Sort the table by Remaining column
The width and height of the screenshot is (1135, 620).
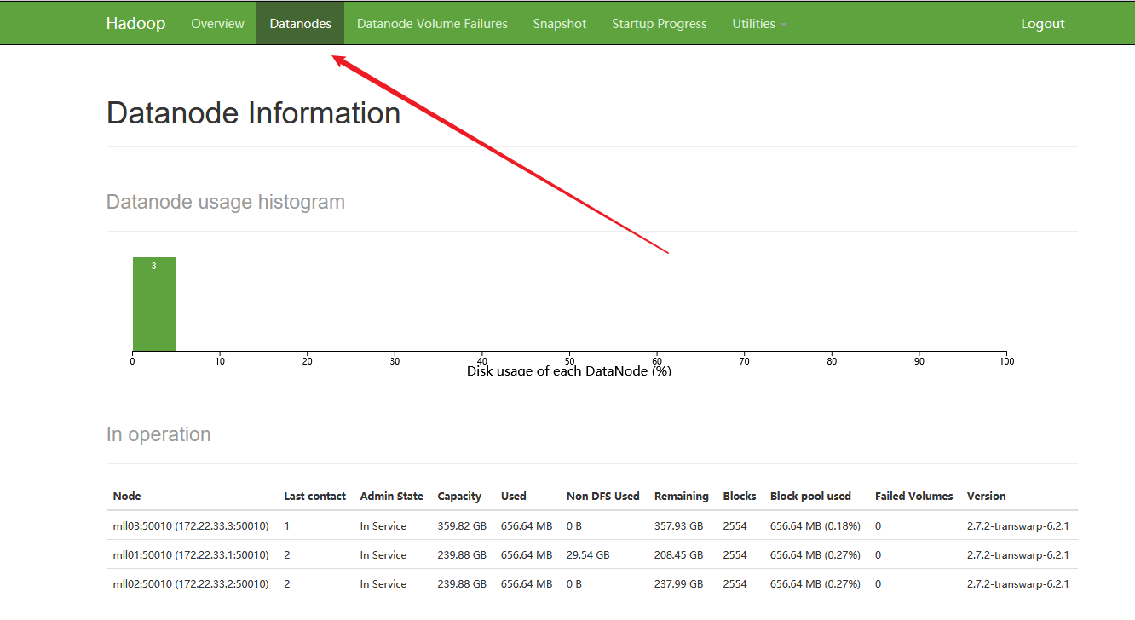tap(682, 496)
